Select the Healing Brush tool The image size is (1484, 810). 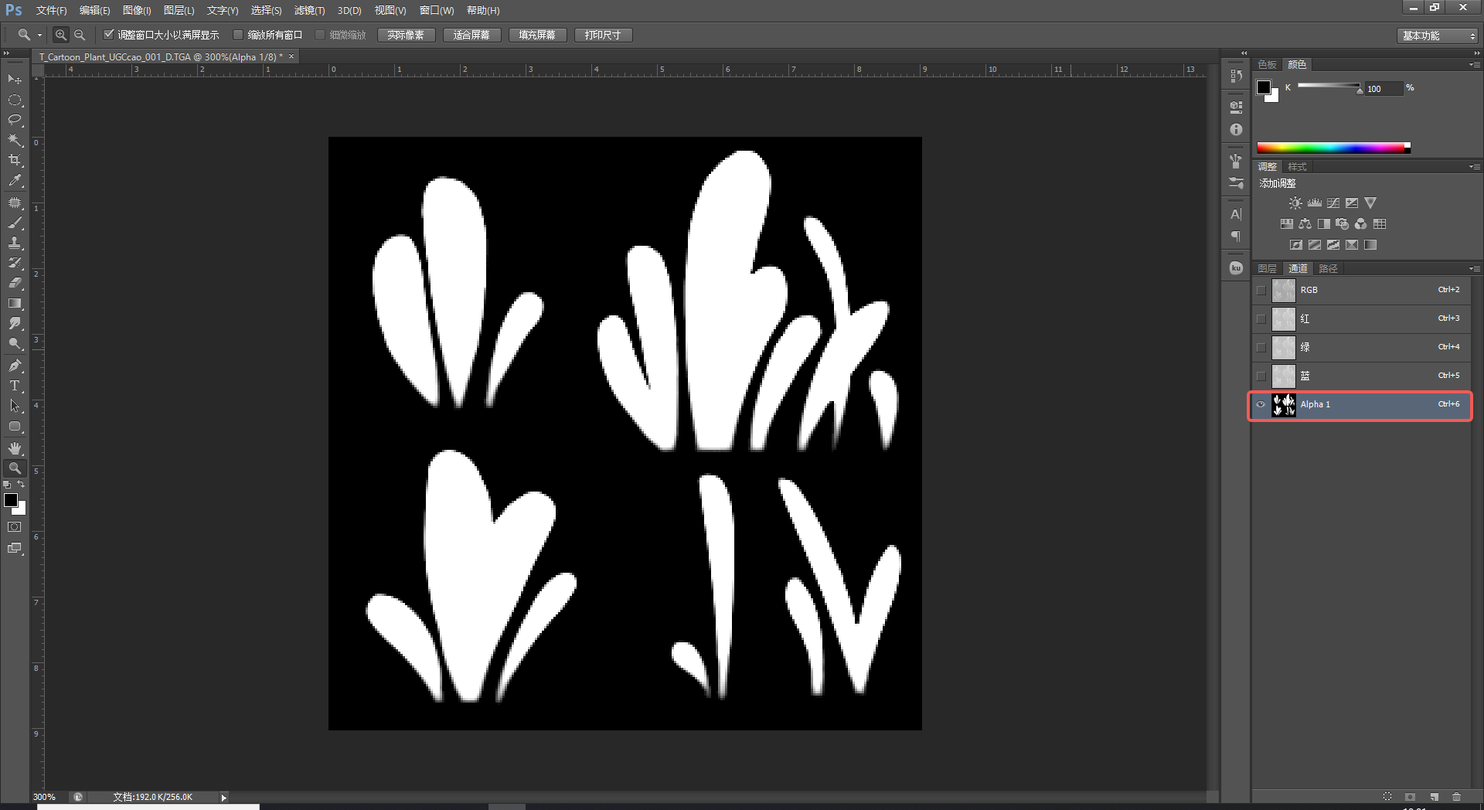(15, 202)
